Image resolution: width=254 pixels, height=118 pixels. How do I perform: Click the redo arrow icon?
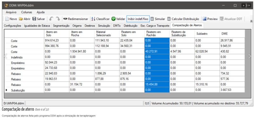(58, 19)
